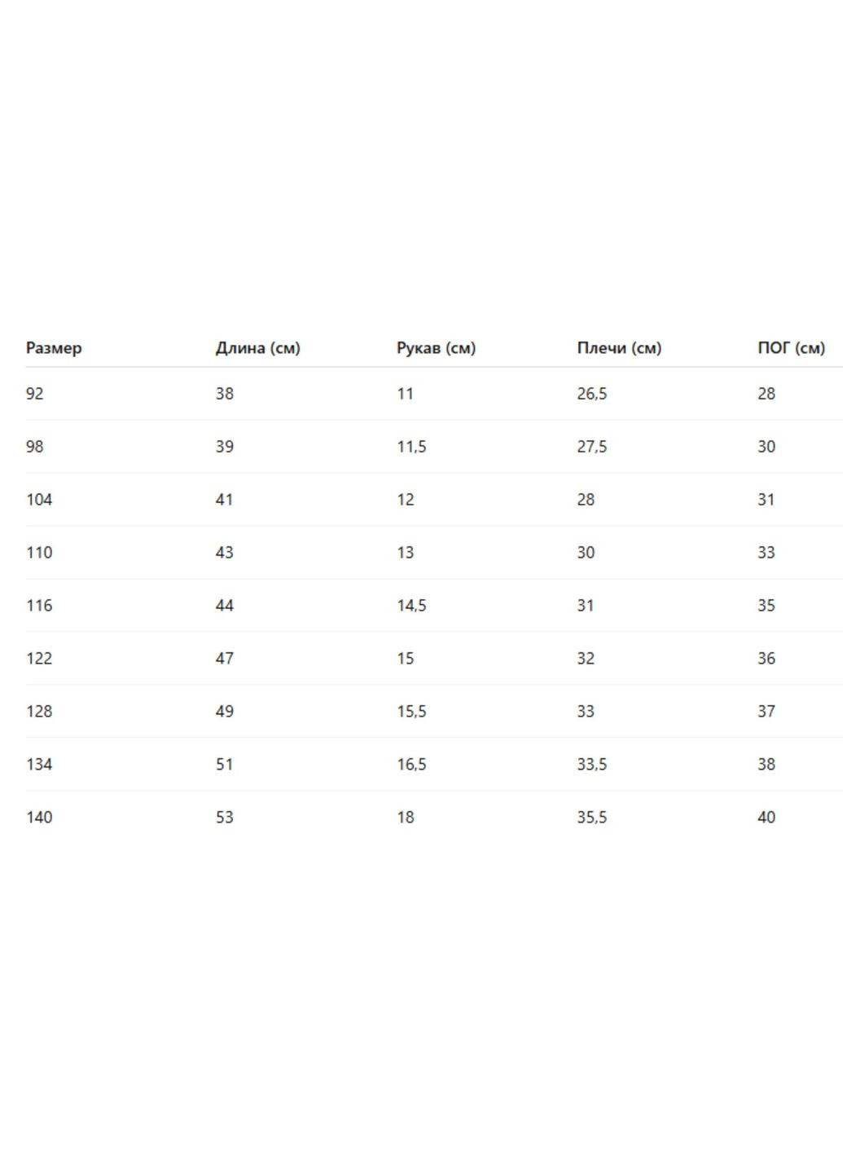Click the 35,5 shoulder value for size 140
Screen dimensions: 843x1174
(x=592, y=818)
